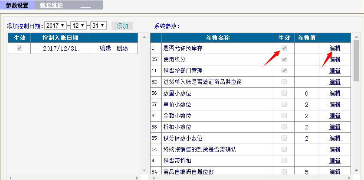
Task: Click 编辑 for 是否带折扣
Action: 335,161
